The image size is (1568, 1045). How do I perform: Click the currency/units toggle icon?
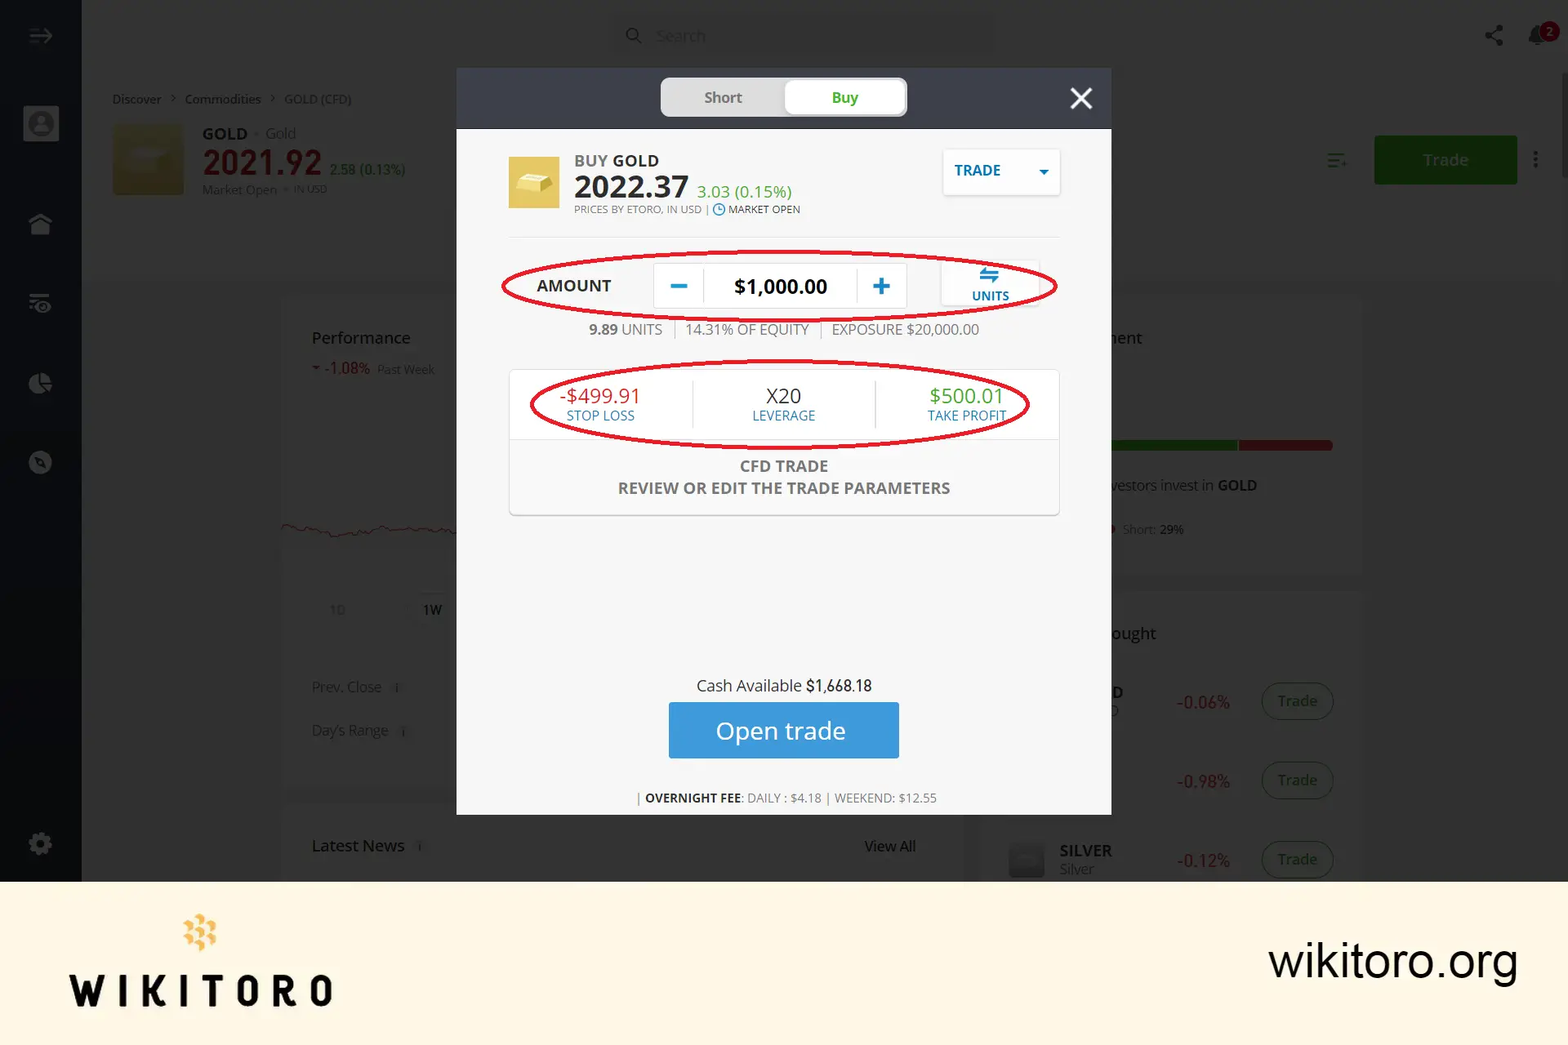(989, 283)
